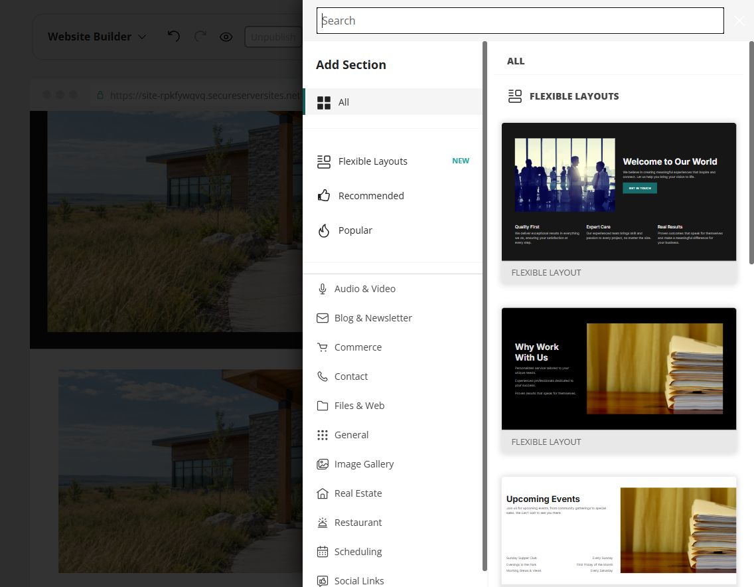Click the Restaurant cloche icon
Image resolution: width=754 pixels, height=587 pixels.
click(322, 523)
